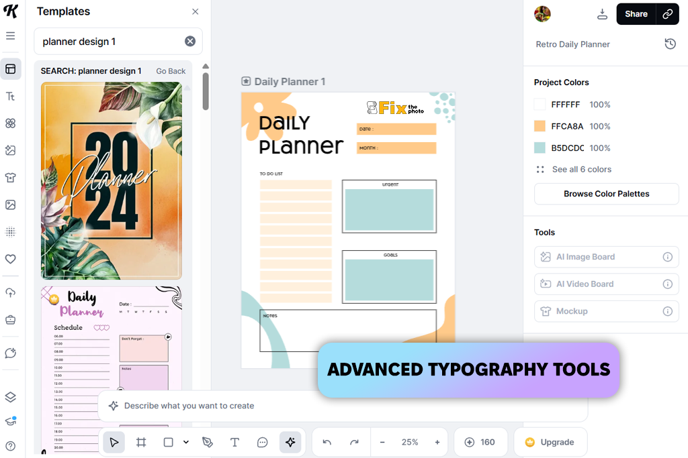Open the heart favorites icon in sidebar

pyautogui.click(x=11, y=259)
